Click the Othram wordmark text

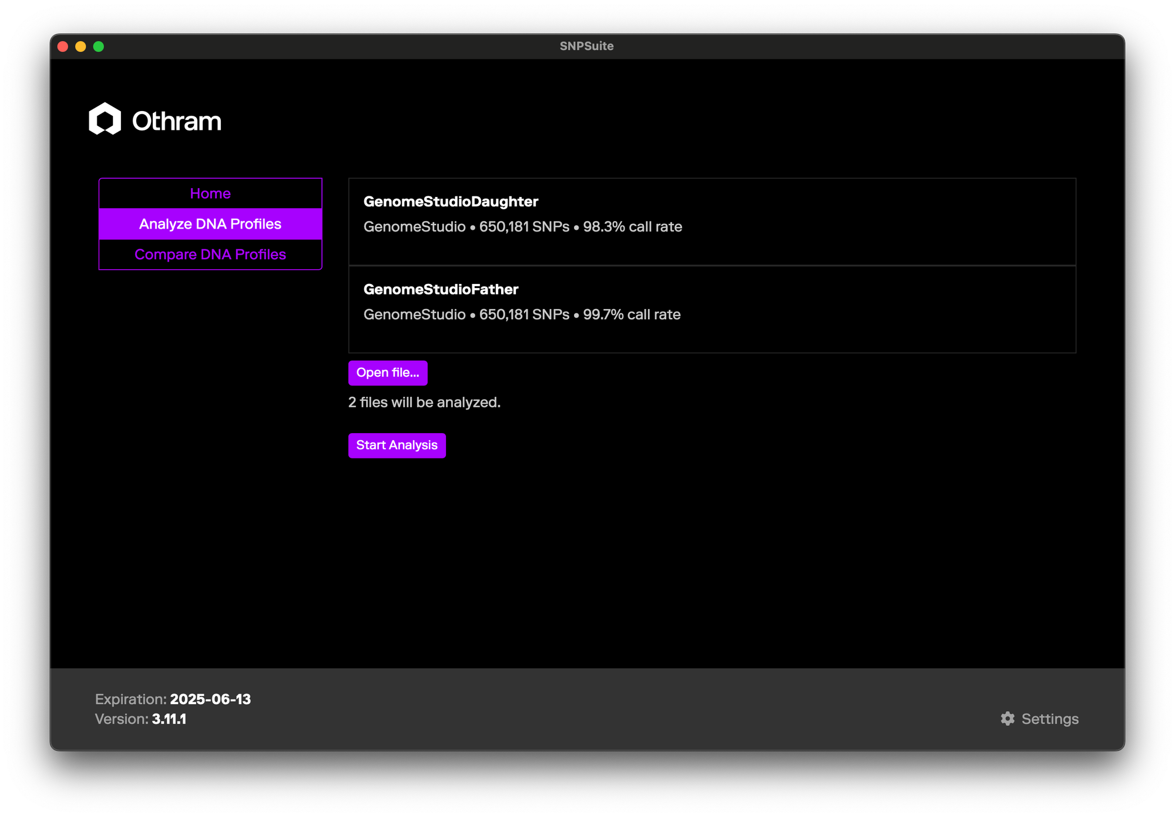pyautogui.click(x=176, y=121)
